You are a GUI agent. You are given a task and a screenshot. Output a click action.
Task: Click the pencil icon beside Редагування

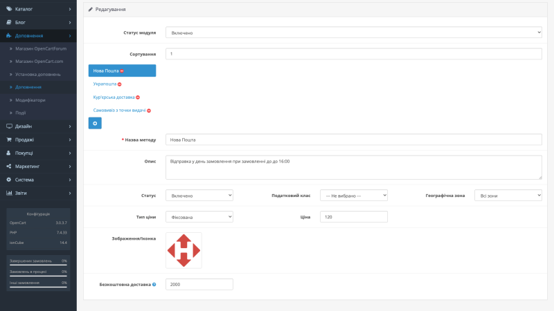click(x=91, y=9)
